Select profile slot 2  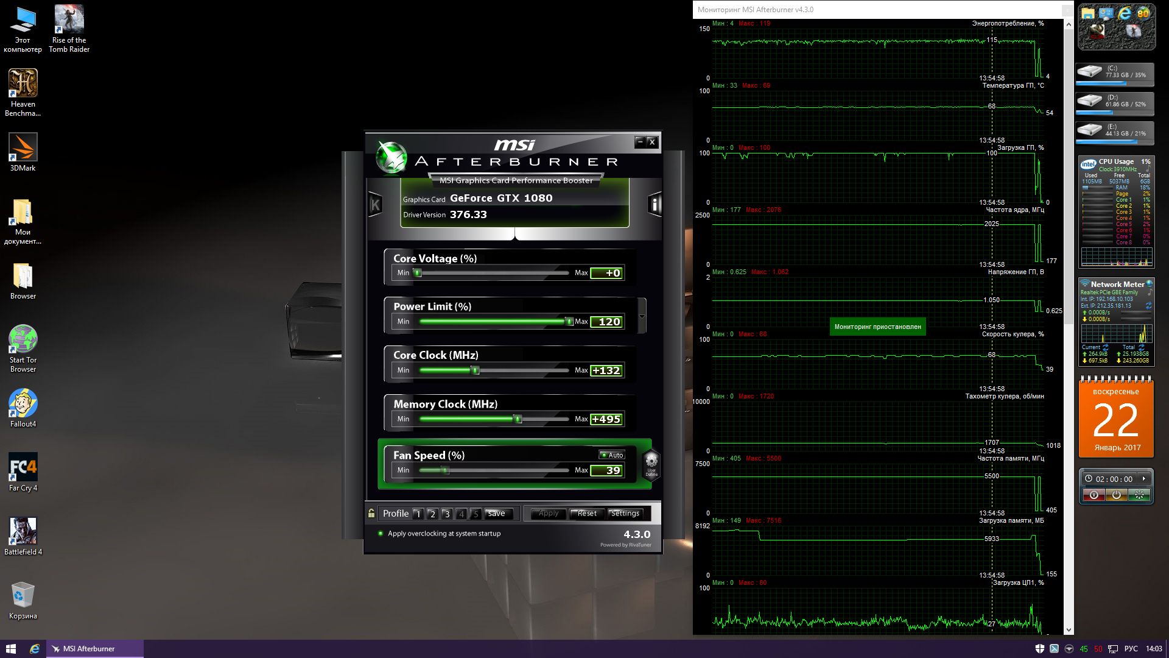click(432, 514)
